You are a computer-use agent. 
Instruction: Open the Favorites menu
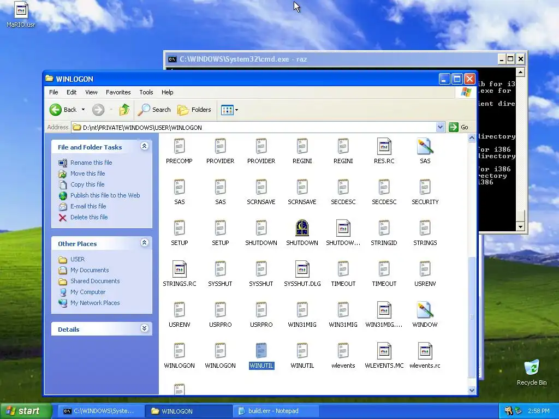click(118, 92)
